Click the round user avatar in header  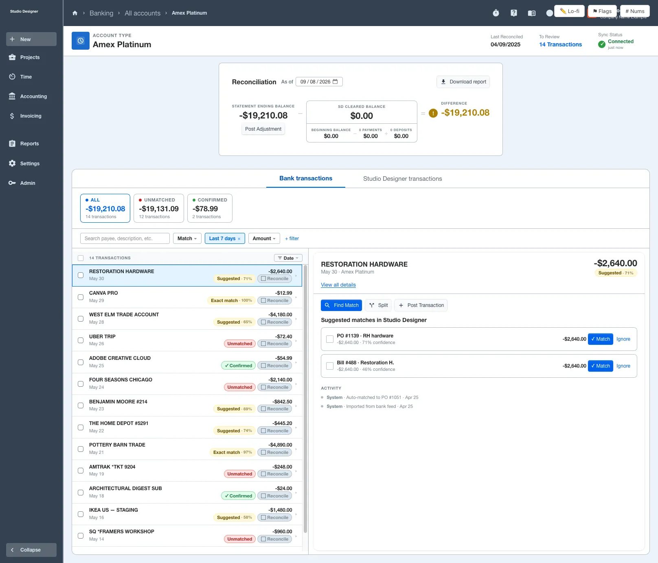click(550, 13)
